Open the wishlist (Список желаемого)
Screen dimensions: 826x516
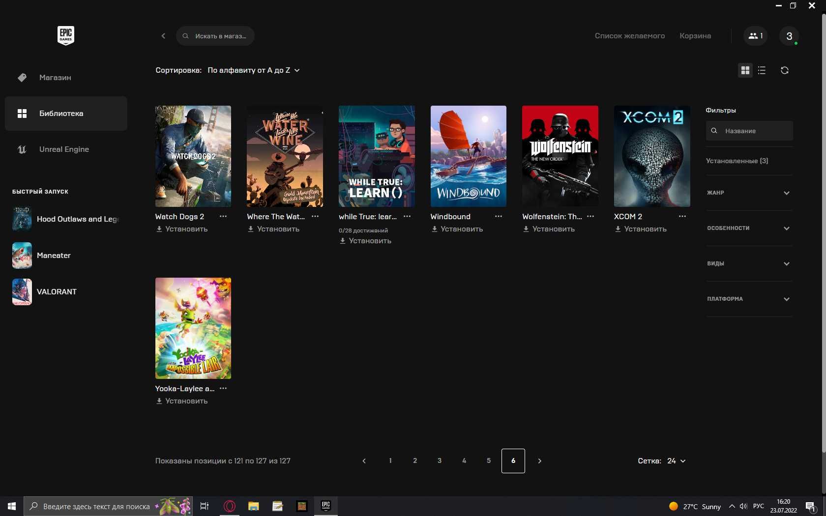point(630,36)
